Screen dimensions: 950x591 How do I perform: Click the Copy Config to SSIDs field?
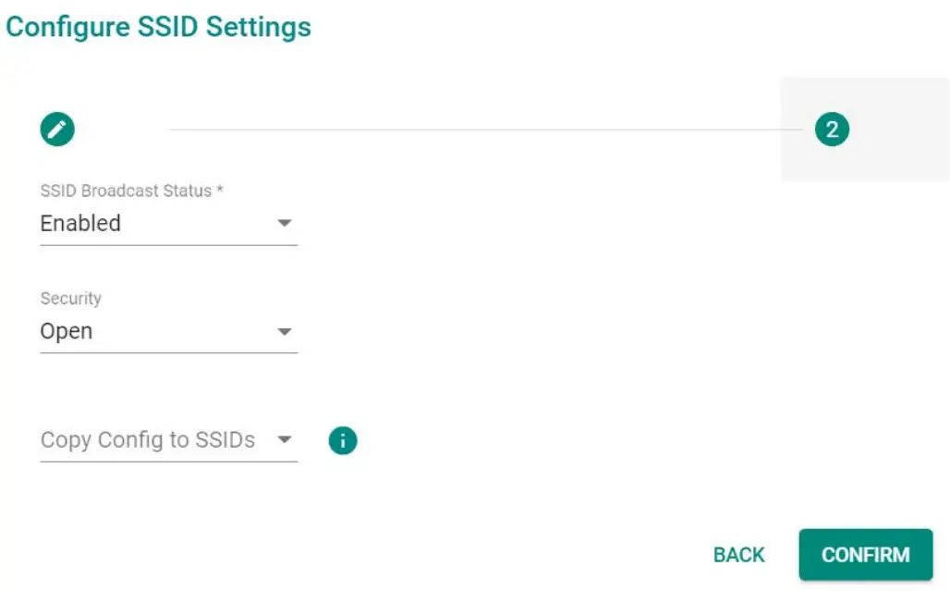pyautogui.click(x=148, y=440)
